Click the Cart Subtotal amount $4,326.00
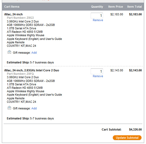 [x=135, y=129]
